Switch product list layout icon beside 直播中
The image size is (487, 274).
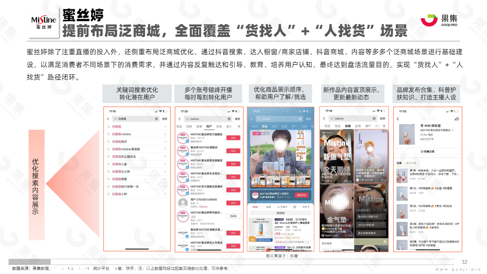click(295, 207)
